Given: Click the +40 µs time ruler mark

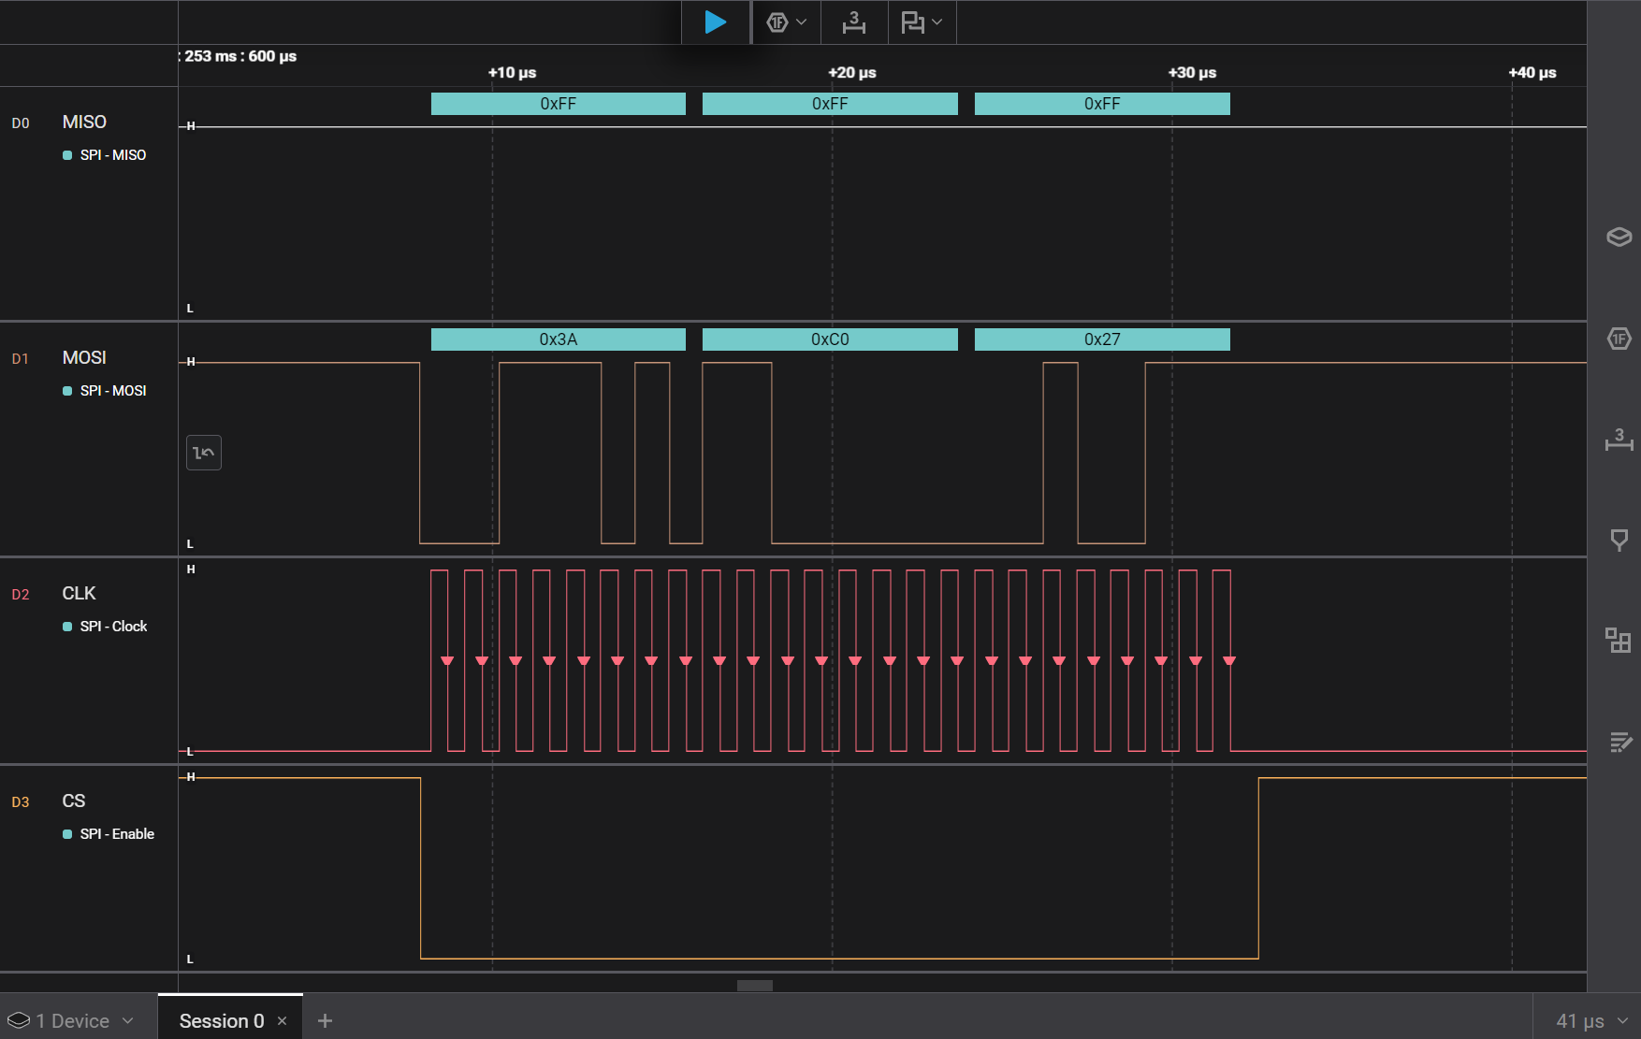Looking at the screenshot, I should [1532, 73].
